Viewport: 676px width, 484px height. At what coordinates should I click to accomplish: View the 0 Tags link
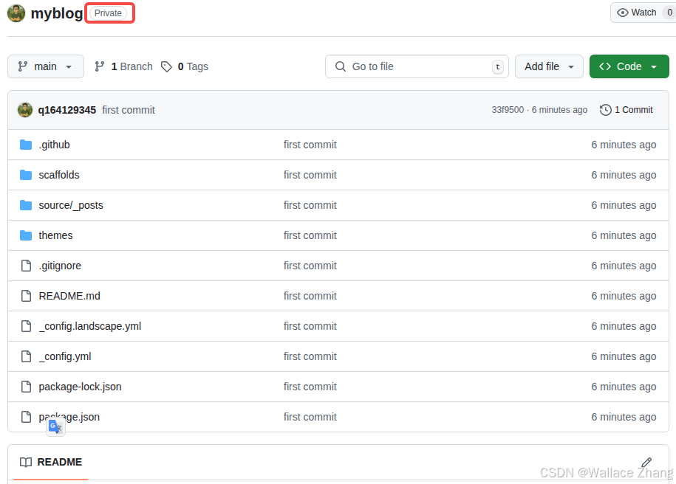coord(185,66)
